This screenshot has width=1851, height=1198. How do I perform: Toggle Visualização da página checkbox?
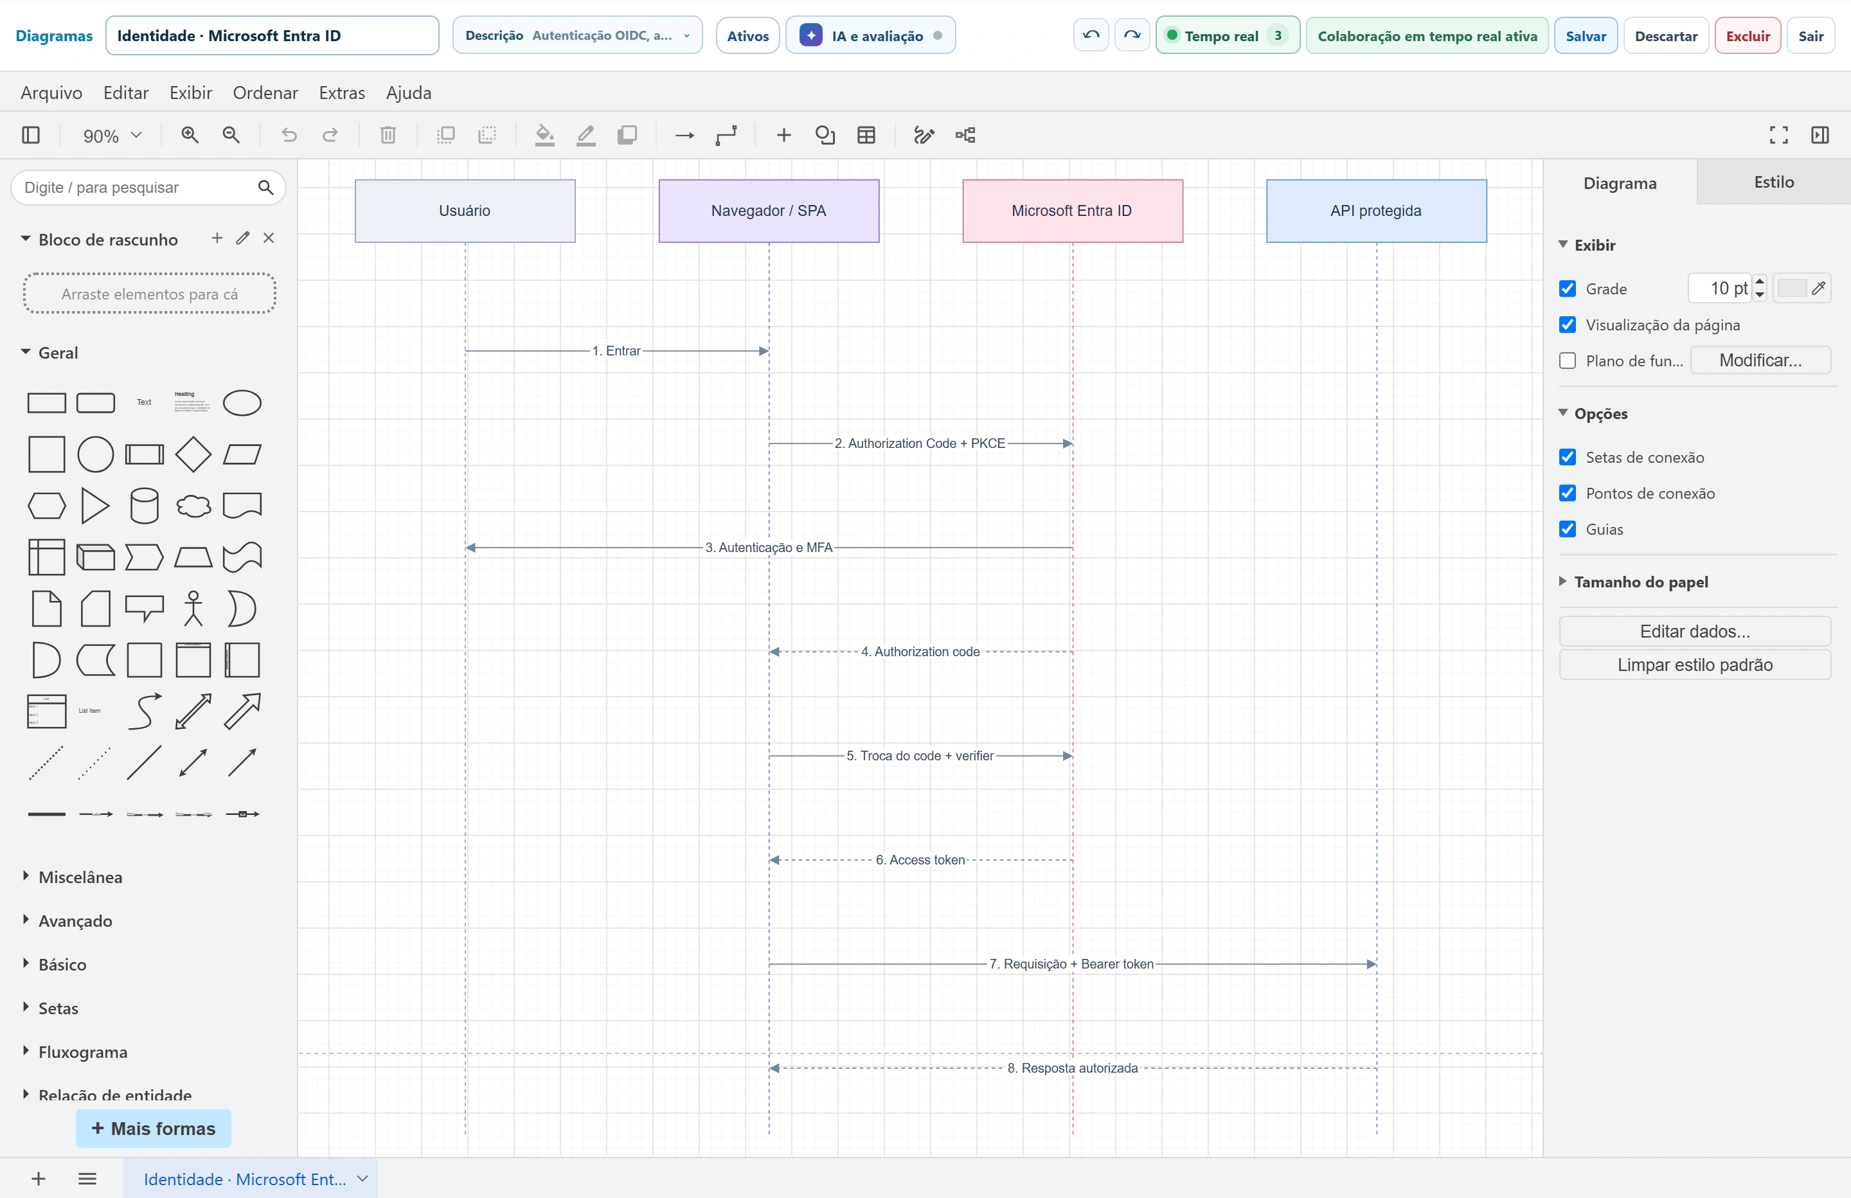coord(1568,325)
